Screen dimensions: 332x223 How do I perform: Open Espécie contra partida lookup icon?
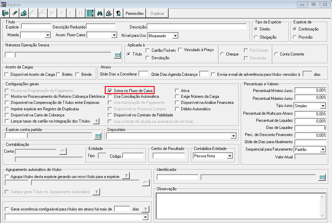coord(98,136)
